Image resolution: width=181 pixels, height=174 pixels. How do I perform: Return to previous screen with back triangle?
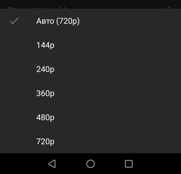52,164
